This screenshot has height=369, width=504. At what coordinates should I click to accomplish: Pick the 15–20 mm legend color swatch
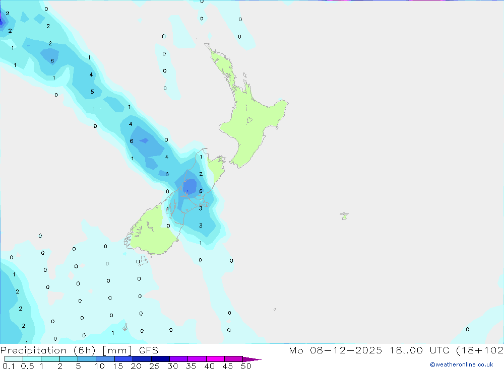[x=124, y=359]
